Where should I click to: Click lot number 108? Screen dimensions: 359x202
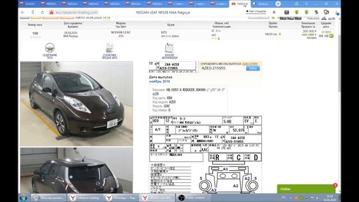35,33
